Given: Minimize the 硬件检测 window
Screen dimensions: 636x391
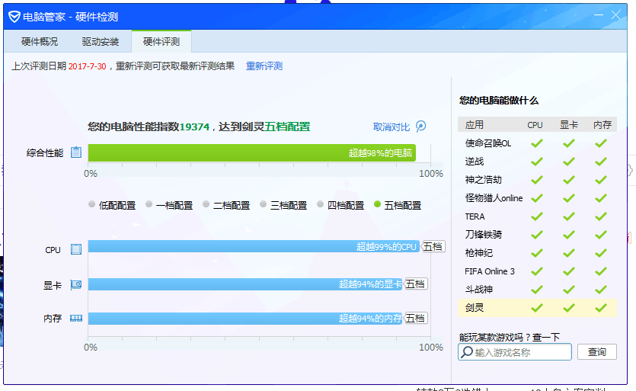Looking at the screenshot, I should 598,15.
